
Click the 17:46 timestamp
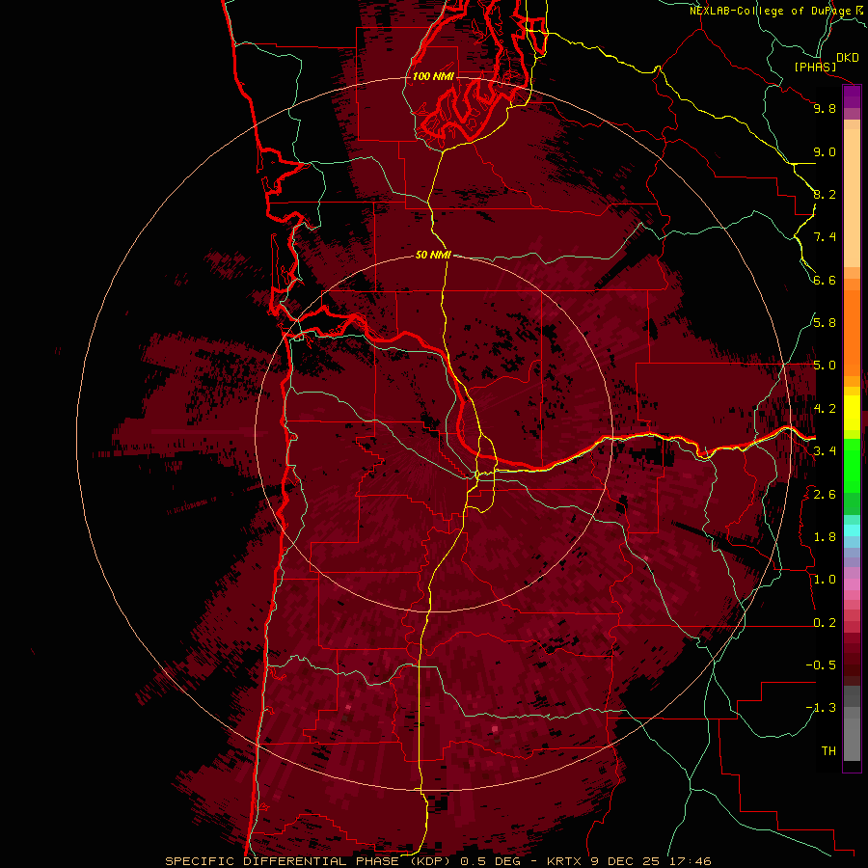690,861
